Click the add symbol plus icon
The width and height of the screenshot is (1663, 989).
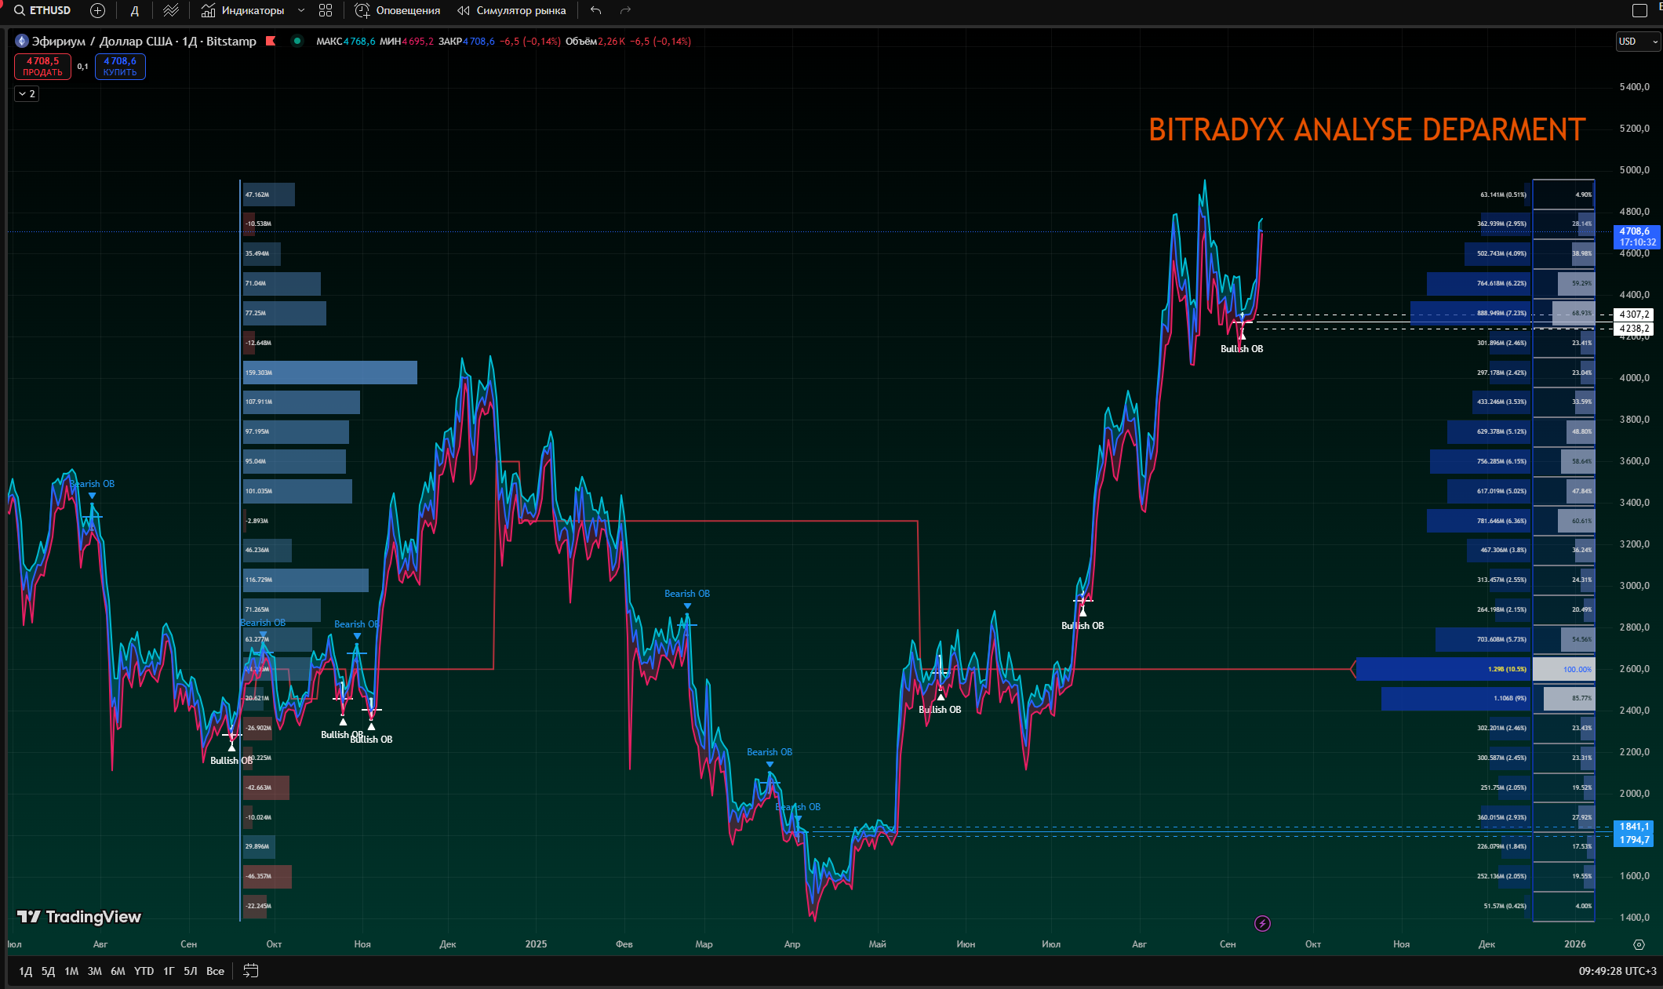point(97,10)
